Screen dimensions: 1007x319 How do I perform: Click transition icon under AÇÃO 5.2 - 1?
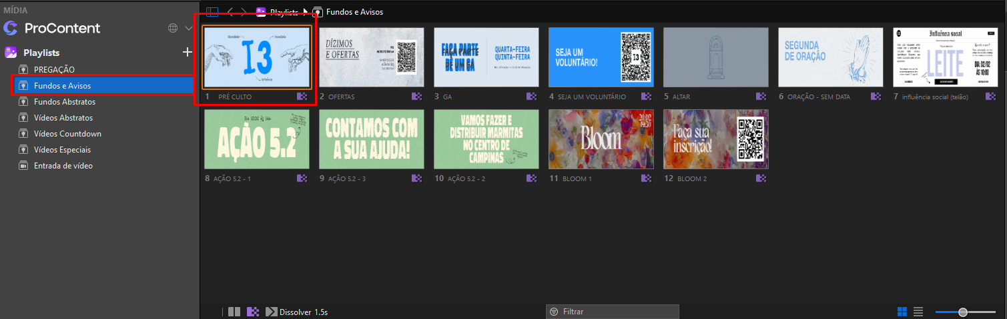point(302,178)
